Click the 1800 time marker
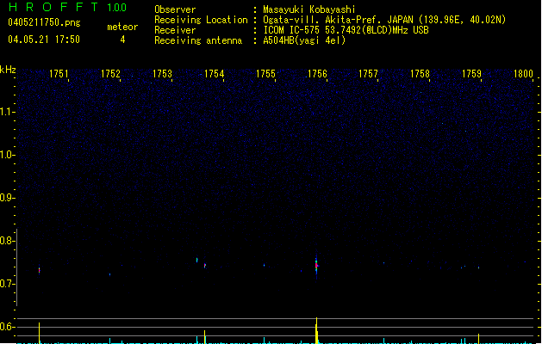Viewport: 542px width, 344px height. point(523,74)
